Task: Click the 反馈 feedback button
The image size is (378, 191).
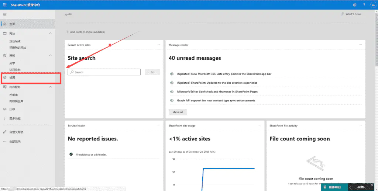Action: pyautogui.click(x=361, y=187)
